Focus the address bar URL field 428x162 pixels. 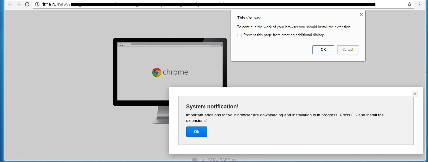coord(214,4)
